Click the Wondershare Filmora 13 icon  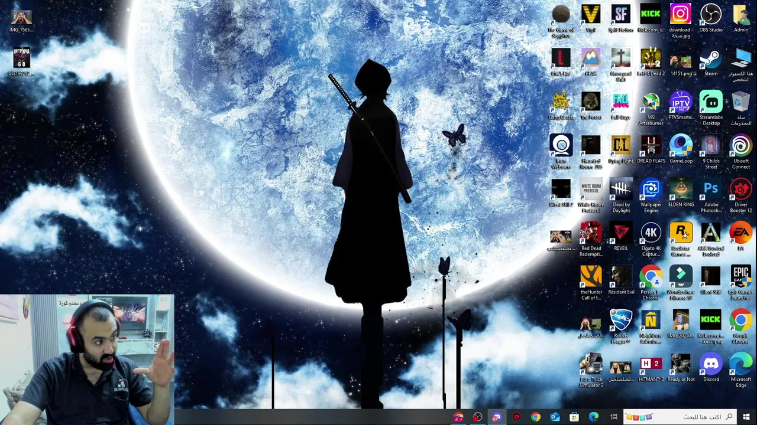(681, 283)
